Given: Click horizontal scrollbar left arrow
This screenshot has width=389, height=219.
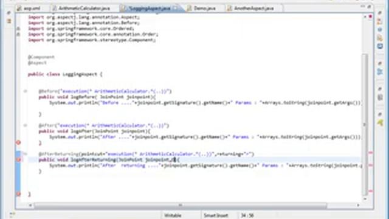Looking at the screenshot, I should 30,205.
